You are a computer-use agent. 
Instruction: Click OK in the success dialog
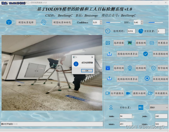pos(87,71)
